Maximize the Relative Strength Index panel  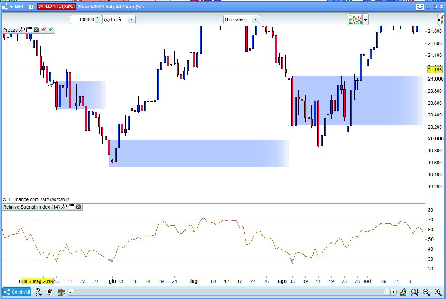pyautogui.click(x=71, y=207)
